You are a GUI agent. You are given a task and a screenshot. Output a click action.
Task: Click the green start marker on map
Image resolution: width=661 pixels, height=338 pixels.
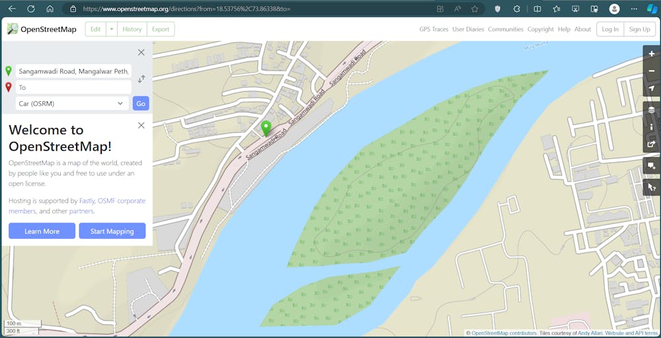(266, 128)
